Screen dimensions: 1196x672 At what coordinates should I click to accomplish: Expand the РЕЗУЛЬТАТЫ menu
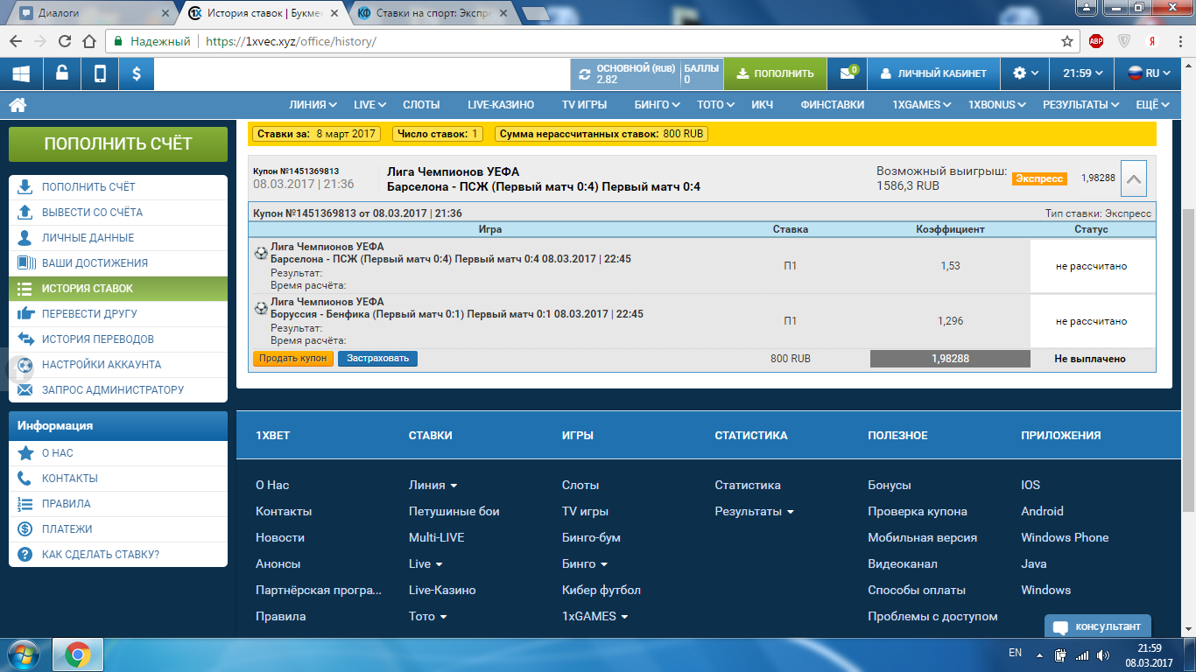[1081, 104]
